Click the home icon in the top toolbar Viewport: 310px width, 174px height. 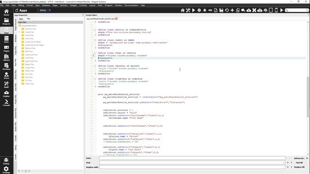point(183,10)
